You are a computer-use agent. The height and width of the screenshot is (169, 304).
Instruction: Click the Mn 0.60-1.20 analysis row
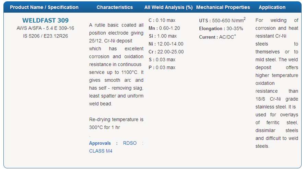point(164,28)
